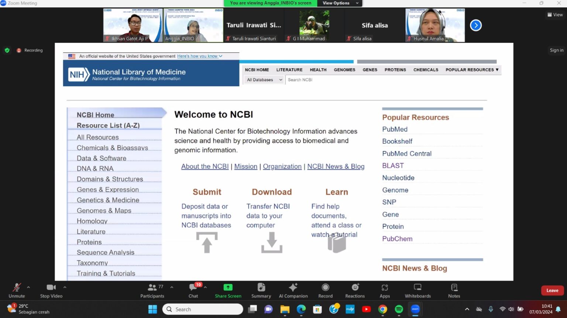Open Google Chrome from taskbar
The image size is (567, 318).
(x=382, y=309)
